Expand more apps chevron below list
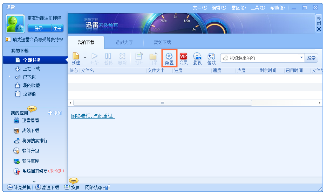The width and height of the screenshot is (327, 193). pyautogui.click(x=34, y=181)
